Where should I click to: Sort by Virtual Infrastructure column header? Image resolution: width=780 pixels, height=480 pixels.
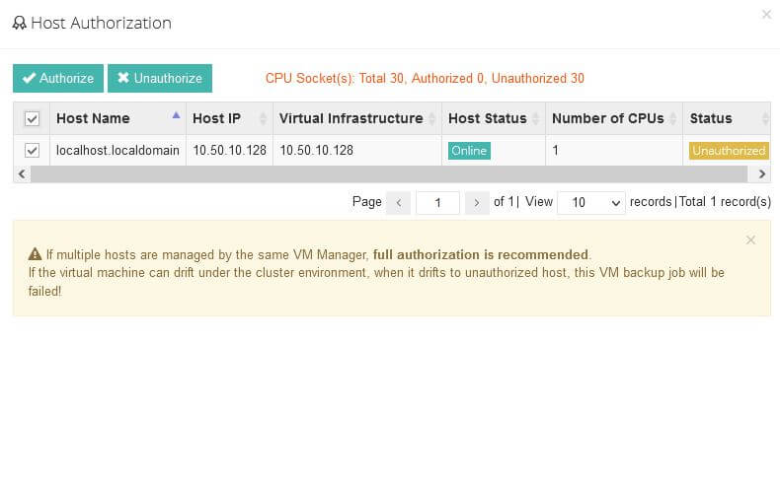pos(357,118)
